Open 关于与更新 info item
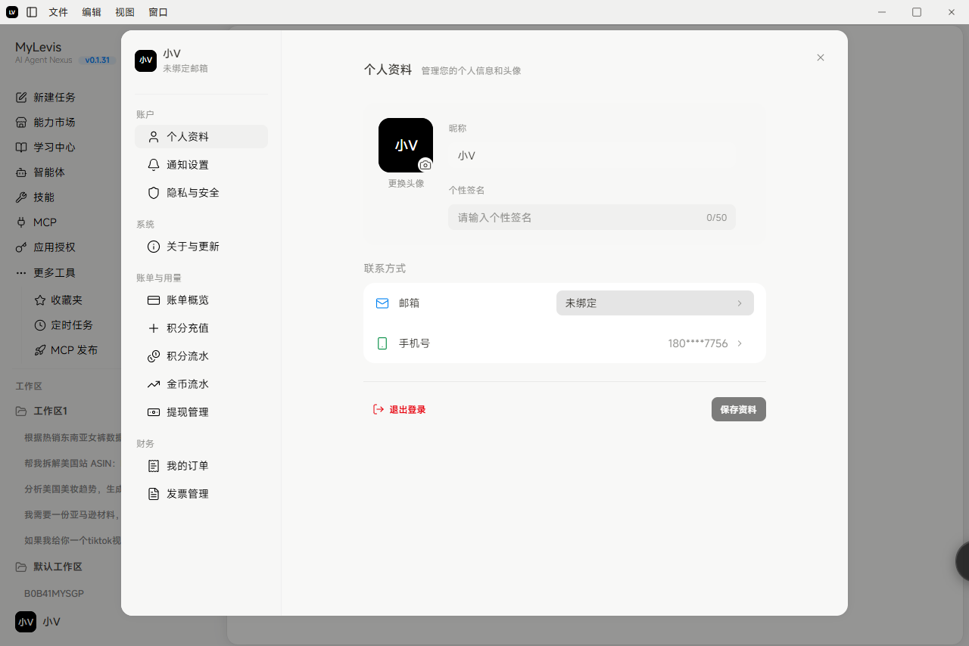The image size is (969, 646). (201, 247)
